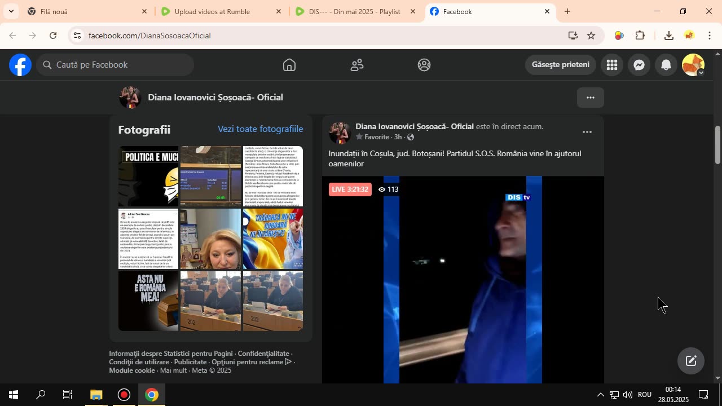722x406 pixels.
Task: Open the Trădarea nu ne doboară photo
Action: click(273, 239)
